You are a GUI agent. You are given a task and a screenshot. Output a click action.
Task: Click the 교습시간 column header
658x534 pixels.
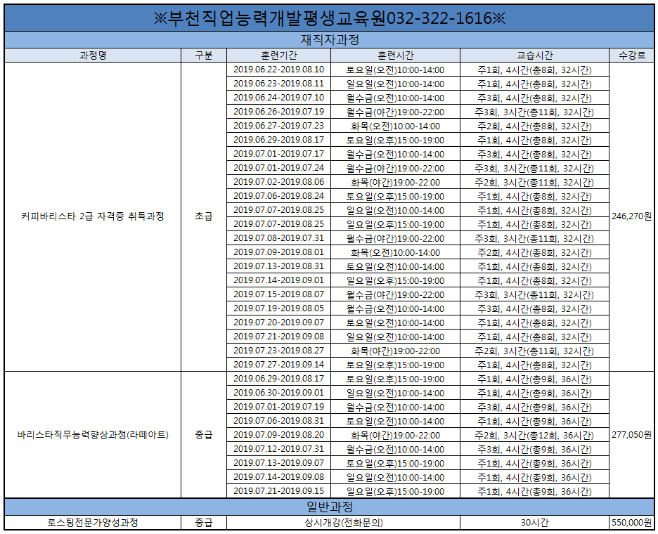(534, 56)
